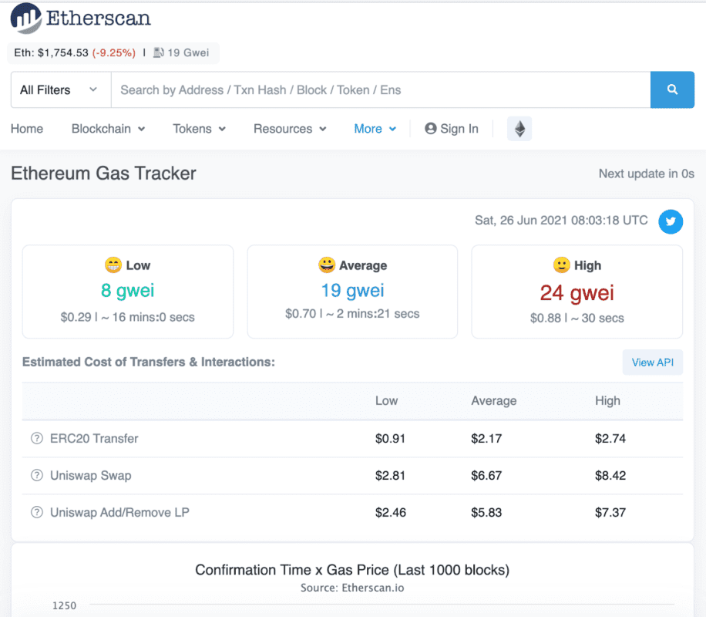706x617 pixels.
Task: Click the blue search magnifier button
Action: [x=672, y=89]
